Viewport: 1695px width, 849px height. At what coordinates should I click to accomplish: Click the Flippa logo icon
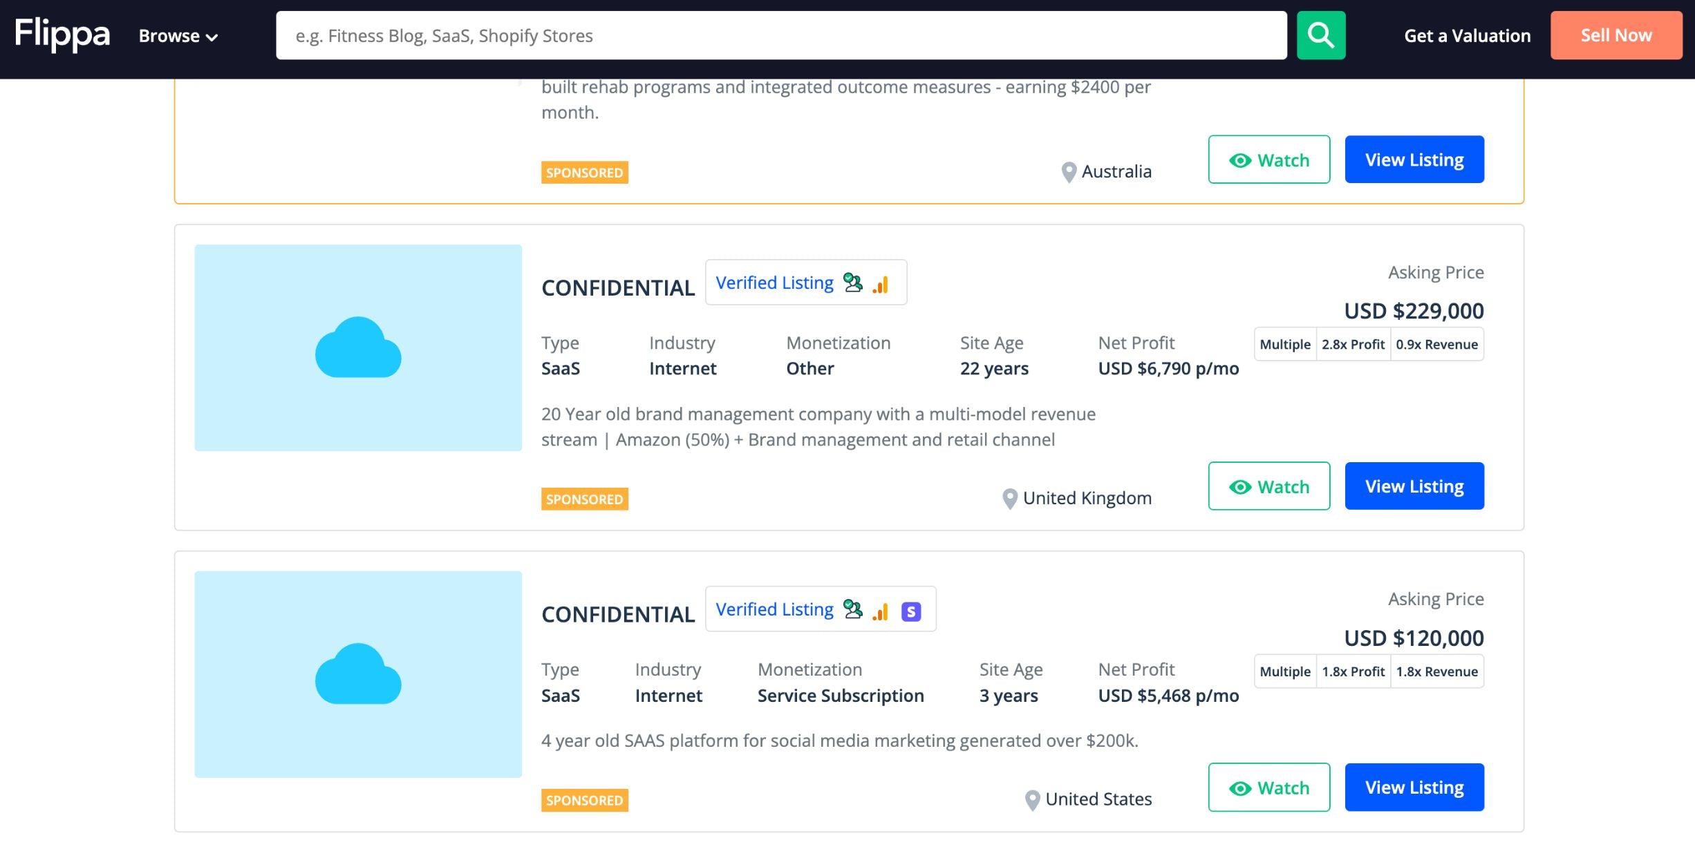point(63,35)
